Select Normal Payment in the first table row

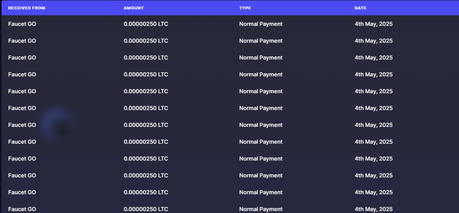pyautogui.click(x=261, y=24)
